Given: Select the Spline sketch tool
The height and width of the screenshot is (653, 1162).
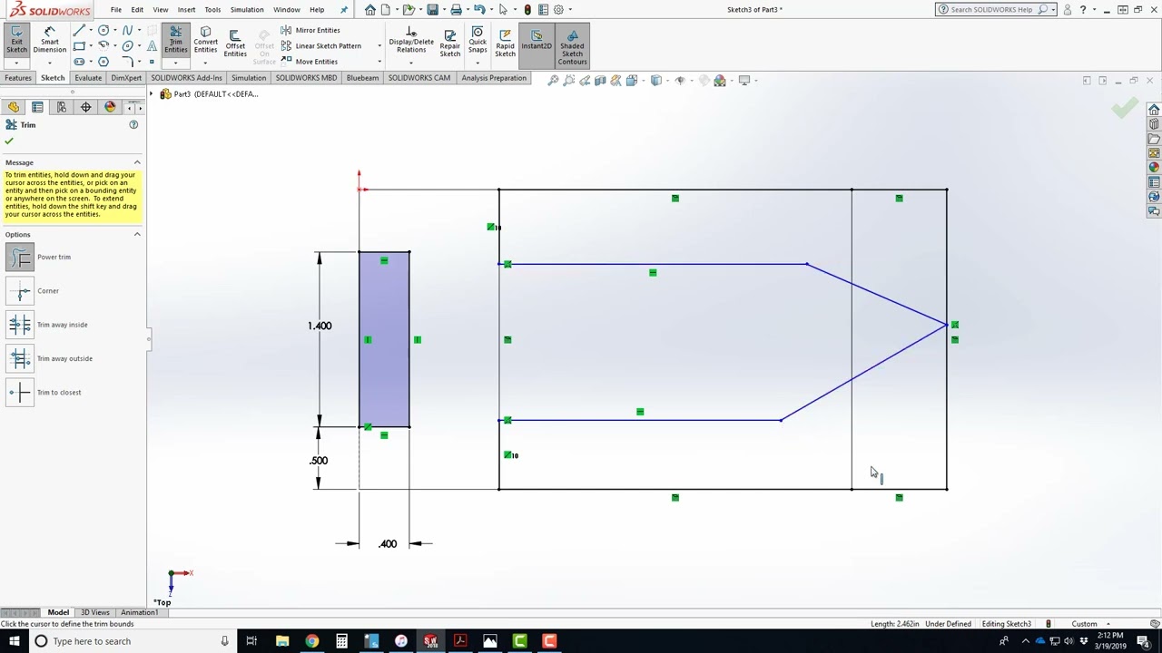Looking at the screenshot, I should [x=127, y=30].
